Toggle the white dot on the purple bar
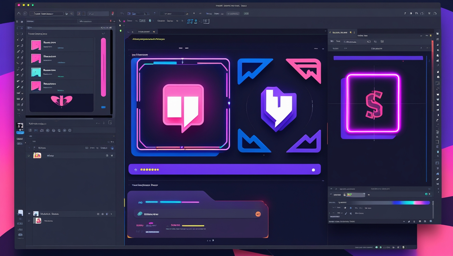Viewport: 453px width, 256px height. 313,170
